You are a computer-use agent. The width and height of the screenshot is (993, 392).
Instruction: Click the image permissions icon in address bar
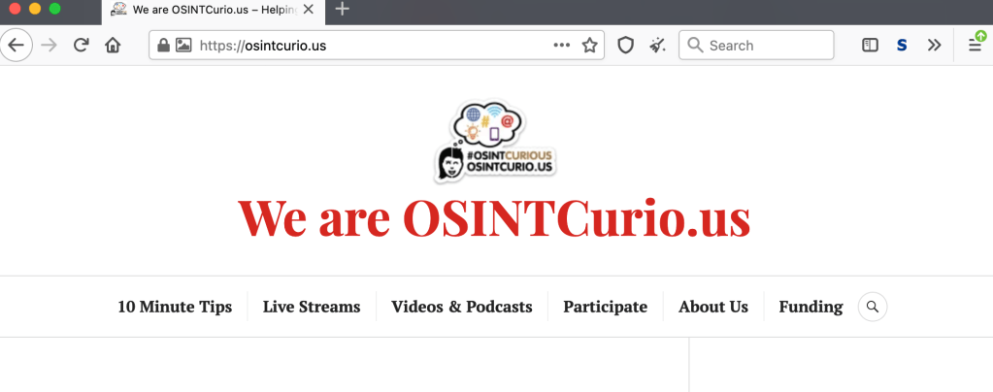183,45
